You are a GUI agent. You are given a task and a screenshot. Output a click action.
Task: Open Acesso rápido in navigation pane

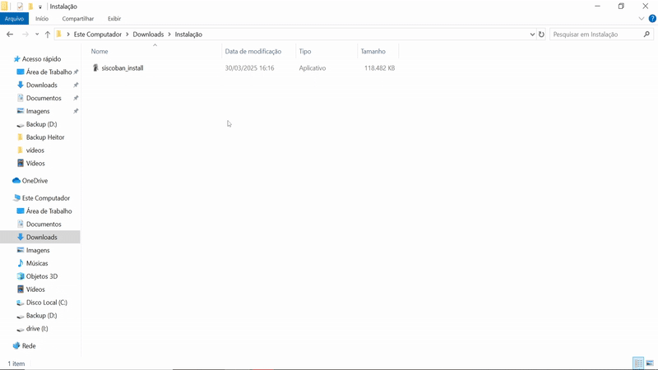(42, 59)
